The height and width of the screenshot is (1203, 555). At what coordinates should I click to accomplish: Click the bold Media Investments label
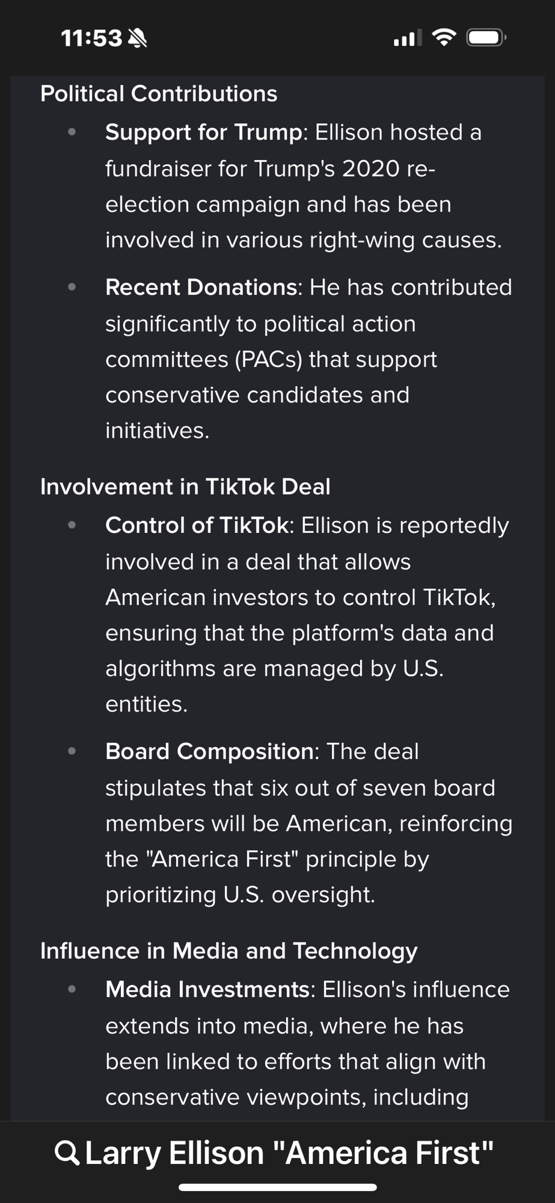coord(207,989)
